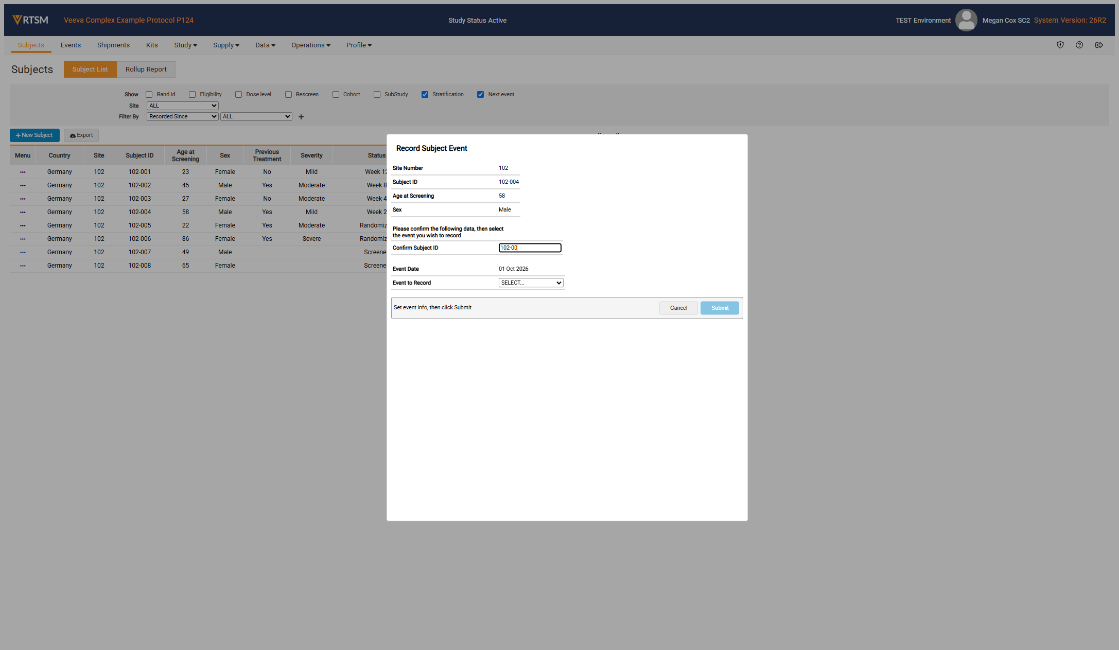Click the Export button
This screenshot has width=1119, height=650.
click(81, 135)
